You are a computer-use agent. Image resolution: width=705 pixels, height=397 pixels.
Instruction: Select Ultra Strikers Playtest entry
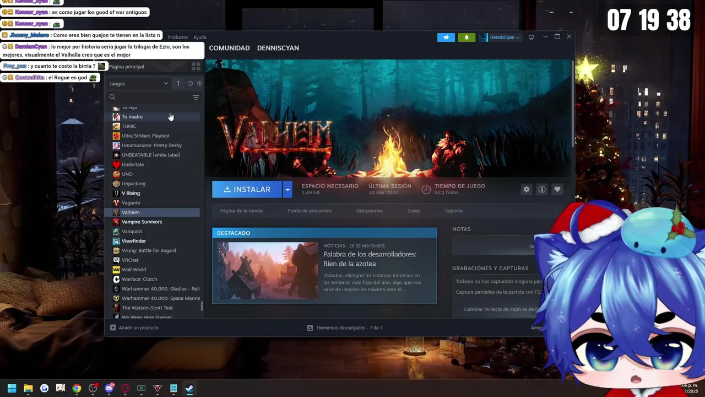[x=152, y=136]
